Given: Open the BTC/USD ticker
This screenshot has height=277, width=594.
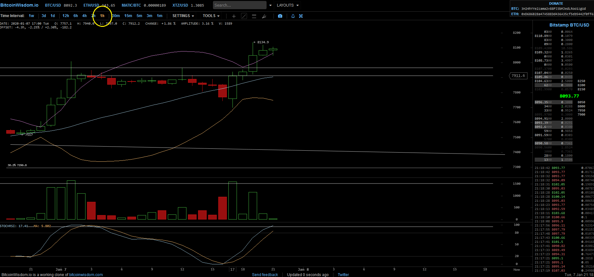Looking at the screenshot, I should tap(53, 5).
